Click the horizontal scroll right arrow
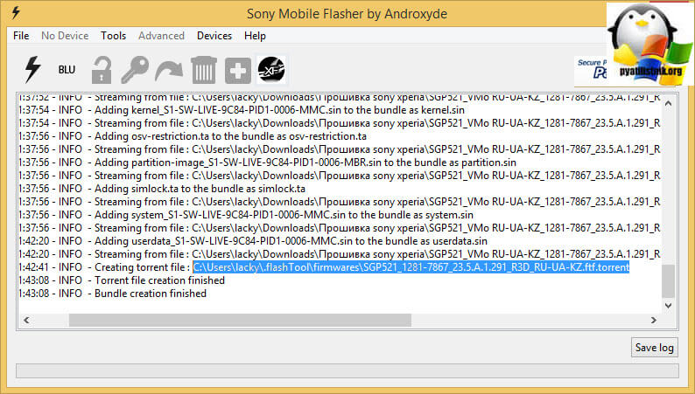 pos(654,320)
